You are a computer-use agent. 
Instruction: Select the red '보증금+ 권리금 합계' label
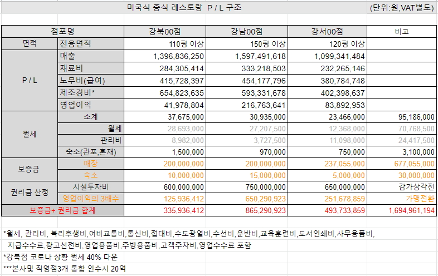[62, 210]
